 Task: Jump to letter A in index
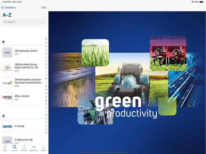tap(46, 43)
